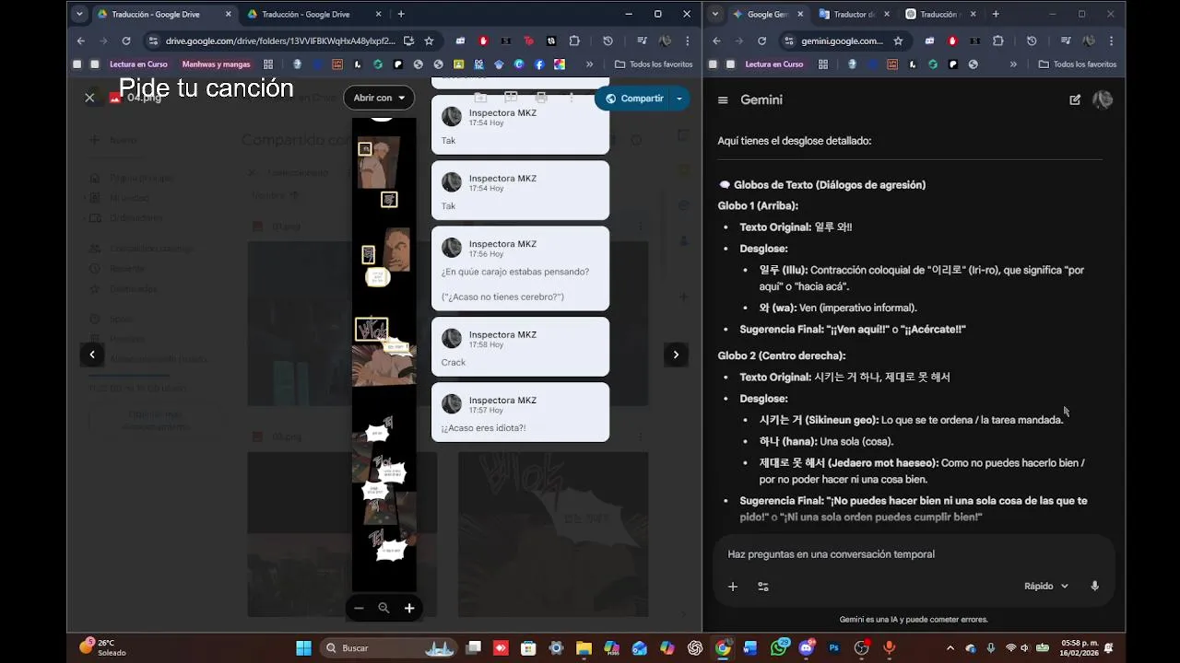Open Photoshop from the taskbar
The height and width of the screenshot is (663, 1180).
click(x=834, y=648)
